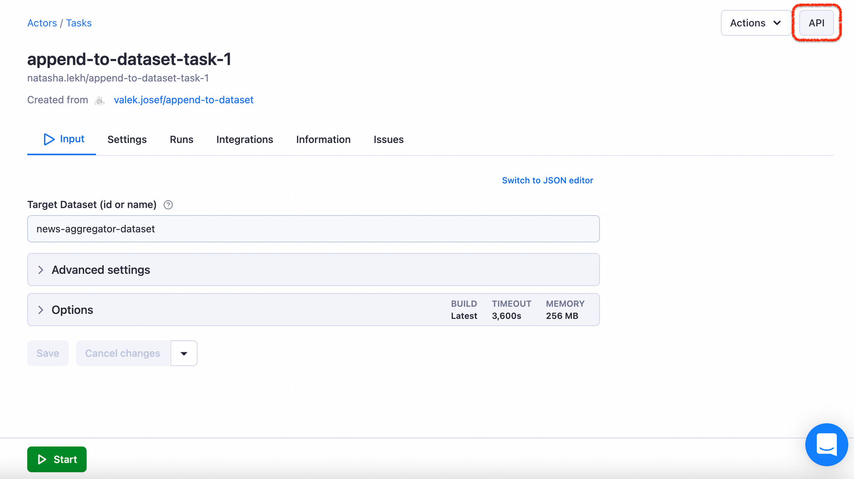The height and width of the screenshot is (479, 854).
Task: Click the play icon on the Input tab
Action: click(x=49, y=139)
